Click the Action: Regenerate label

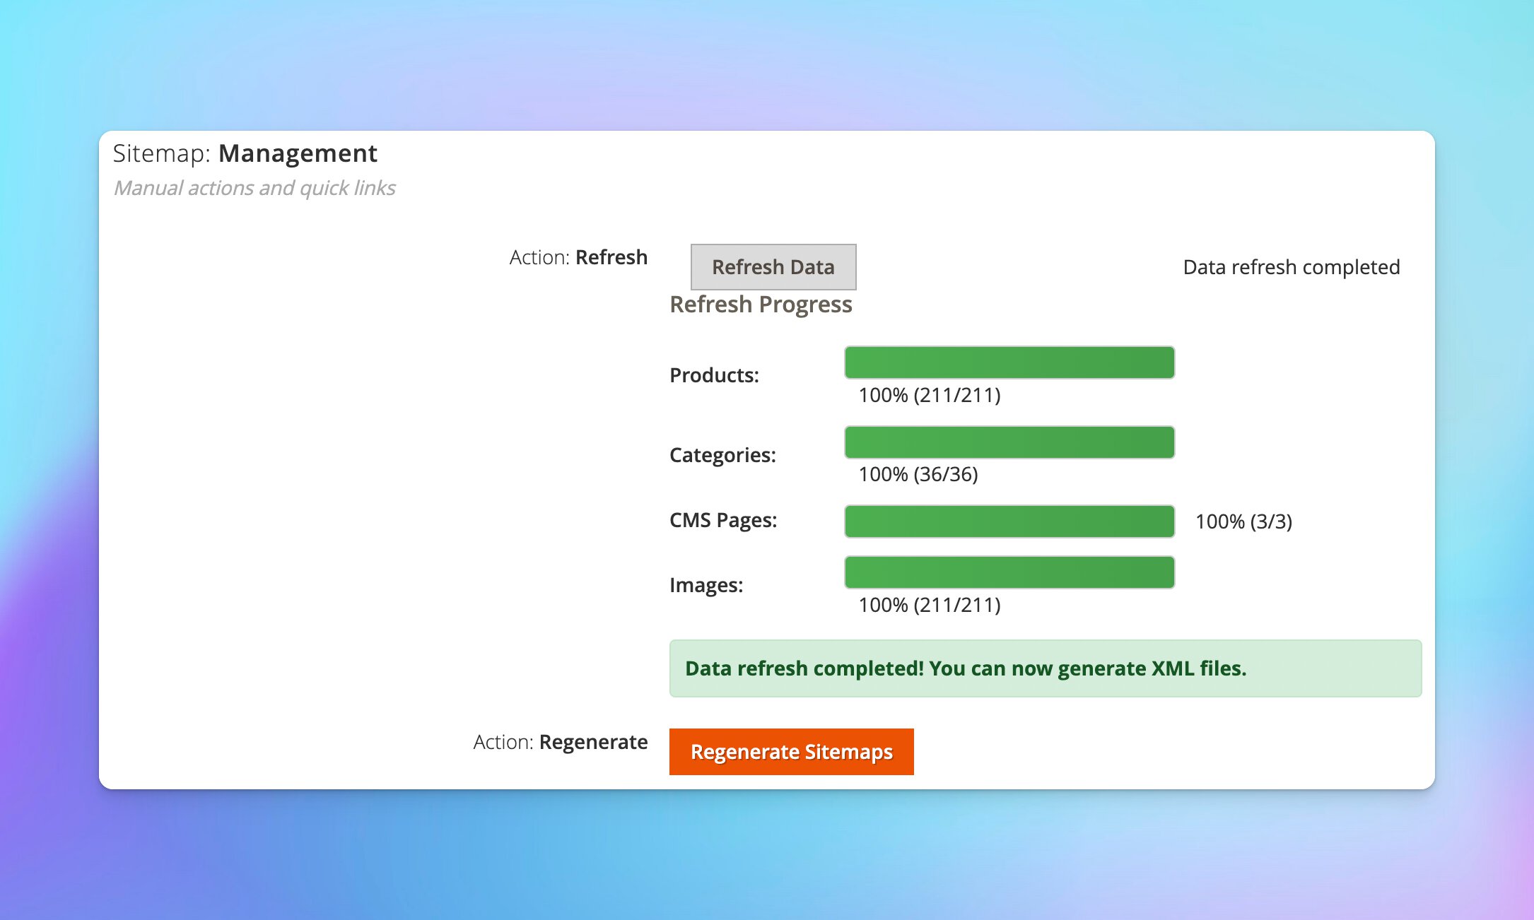click(x=560, y=742)
